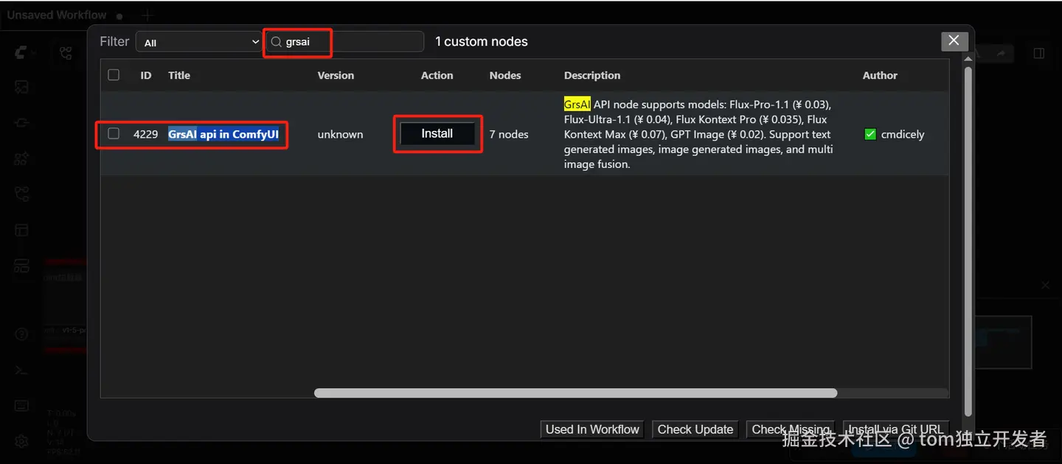Sort by the Description column header
1062x464 pixels.
592,75
